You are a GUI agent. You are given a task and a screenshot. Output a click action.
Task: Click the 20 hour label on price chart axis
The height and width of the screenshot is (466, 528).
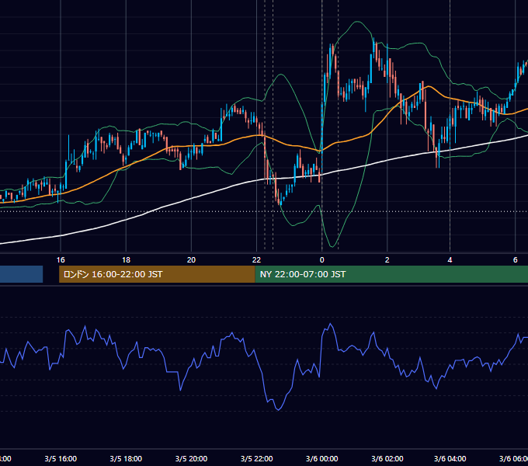tap(191, 260)
